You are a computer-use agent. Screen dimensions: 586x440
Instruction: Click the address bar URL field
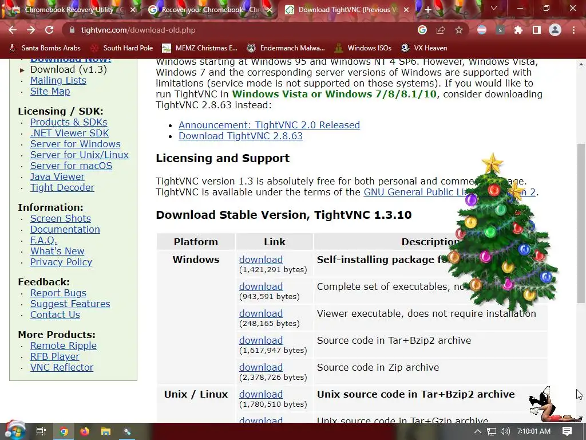point(239,30)
